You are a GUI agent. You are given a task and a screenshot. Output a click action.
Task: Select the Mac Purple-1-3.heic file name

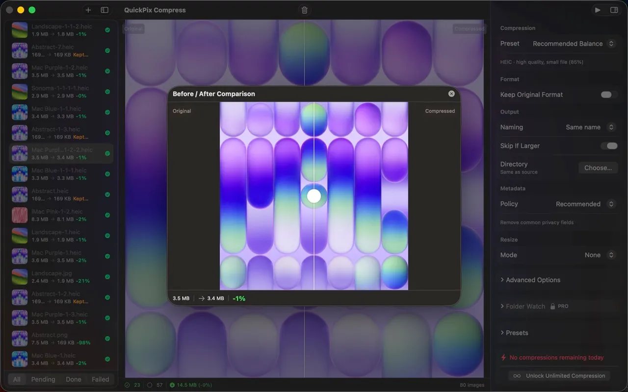pos(59,314)
